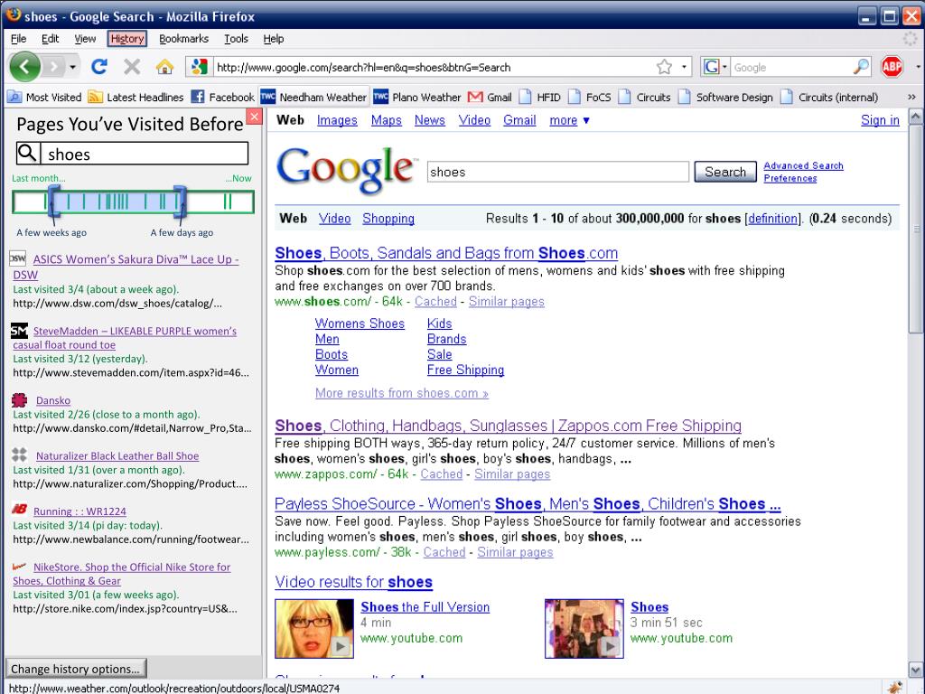925x694 pixels.
Task: Switch to Google Images tab
Action: tap(337, 120)
